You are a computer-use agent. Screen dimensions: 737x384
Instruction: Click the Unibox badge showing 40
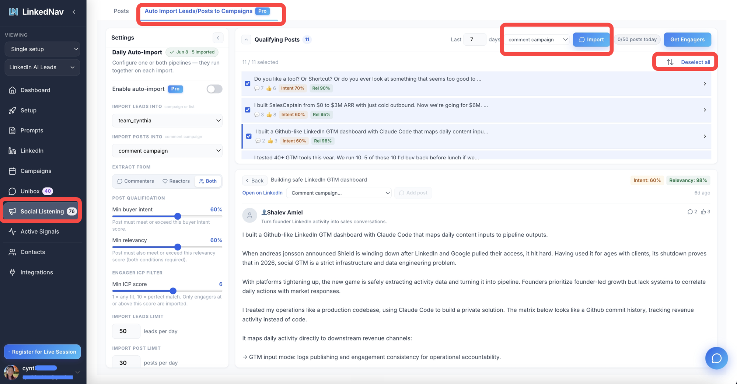click(48, 191)
